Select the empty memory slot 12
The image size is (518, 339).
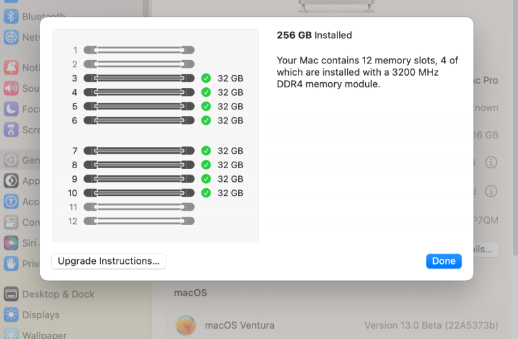(139, 221)
